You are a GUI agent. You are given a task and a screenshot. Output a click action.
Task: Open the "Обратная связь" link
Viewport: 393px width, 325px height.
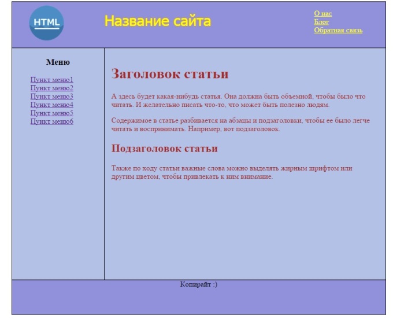338,30
